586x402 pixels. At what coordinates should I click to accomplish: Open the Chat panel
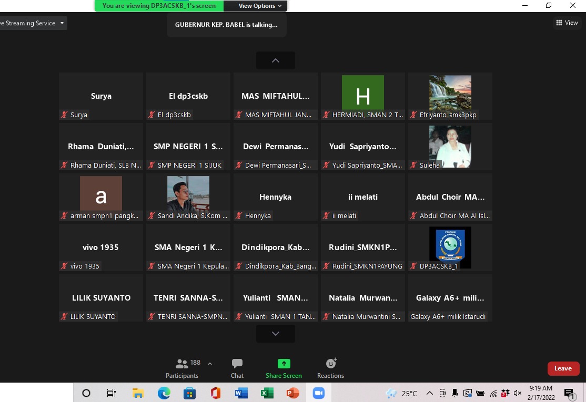pos(237,368)
